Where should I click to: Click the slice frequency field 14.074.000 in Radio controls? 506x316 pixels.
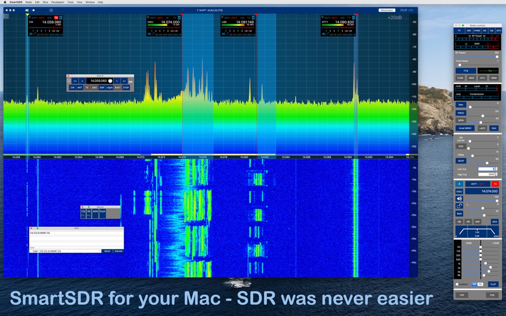click(x=482, y=191)
